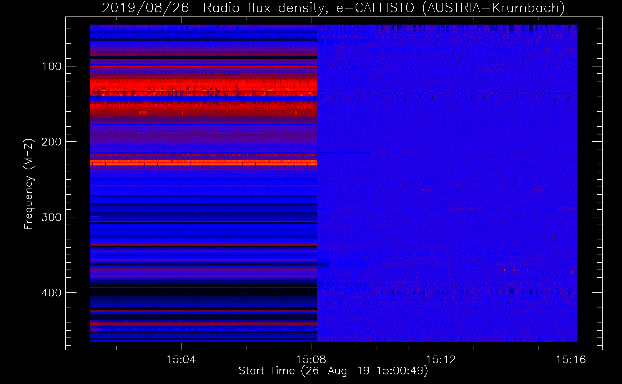Viewport: 622px width, 384px height.
Task: Click the bright orange band near 225 MHz
Action: tap(203, 162)
